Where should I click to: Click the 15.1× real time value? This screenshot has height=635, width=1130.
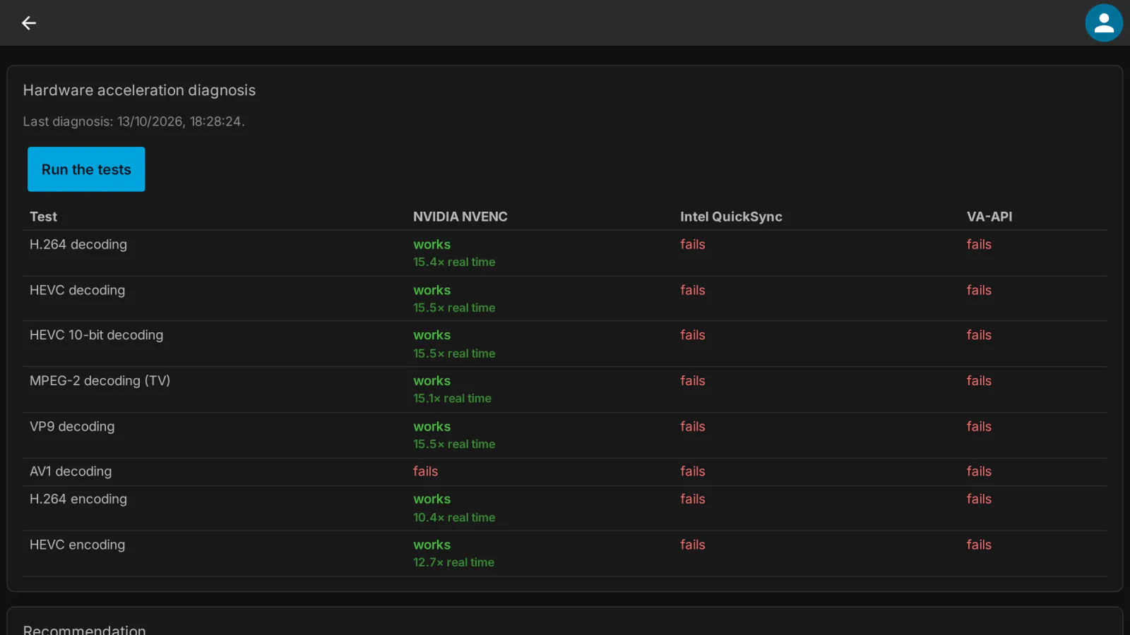452,399
